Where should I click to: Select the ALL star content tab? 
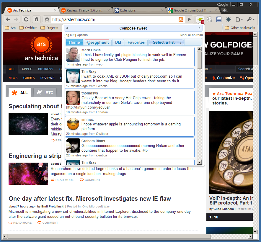pos(20,93)
